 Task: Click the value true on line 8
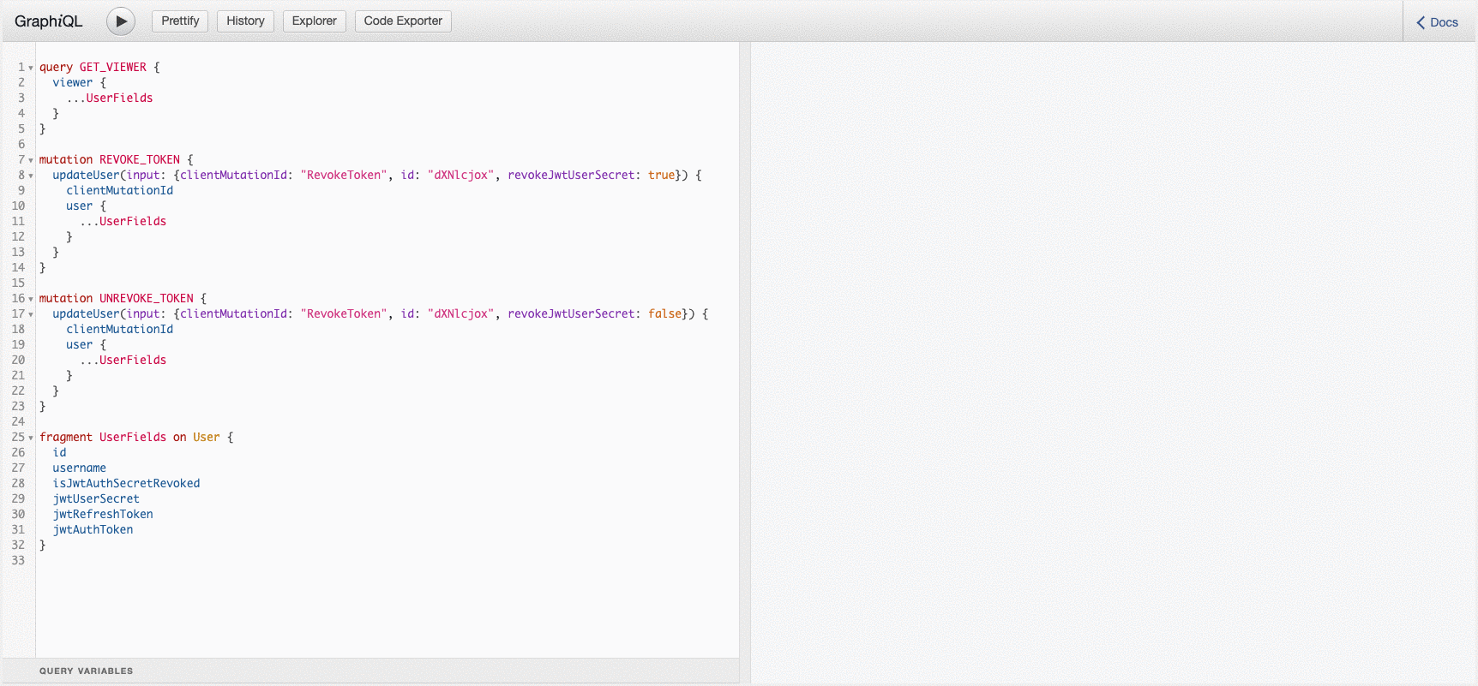pyautogui.click(x=661, y=175)
